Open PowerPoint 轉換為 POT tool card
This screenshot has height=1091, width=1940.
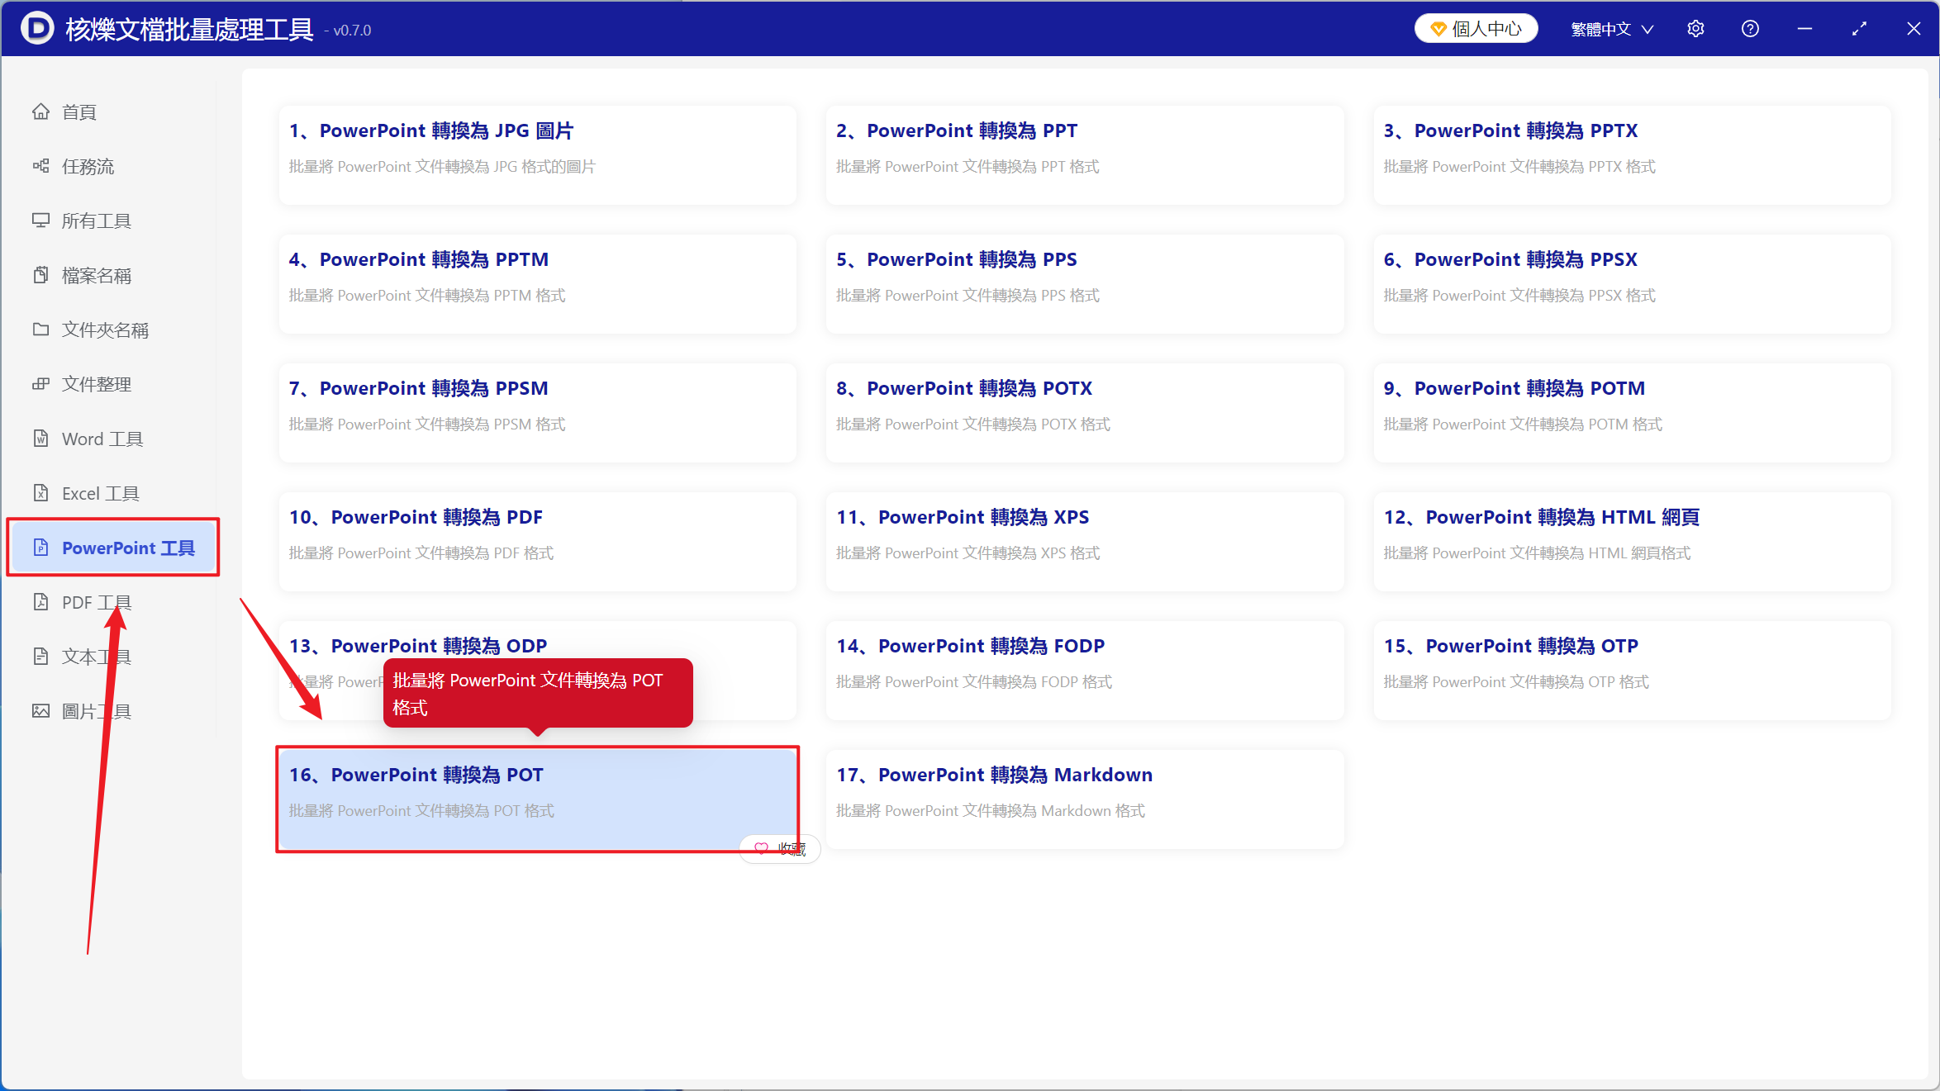(x=537, y=799)
